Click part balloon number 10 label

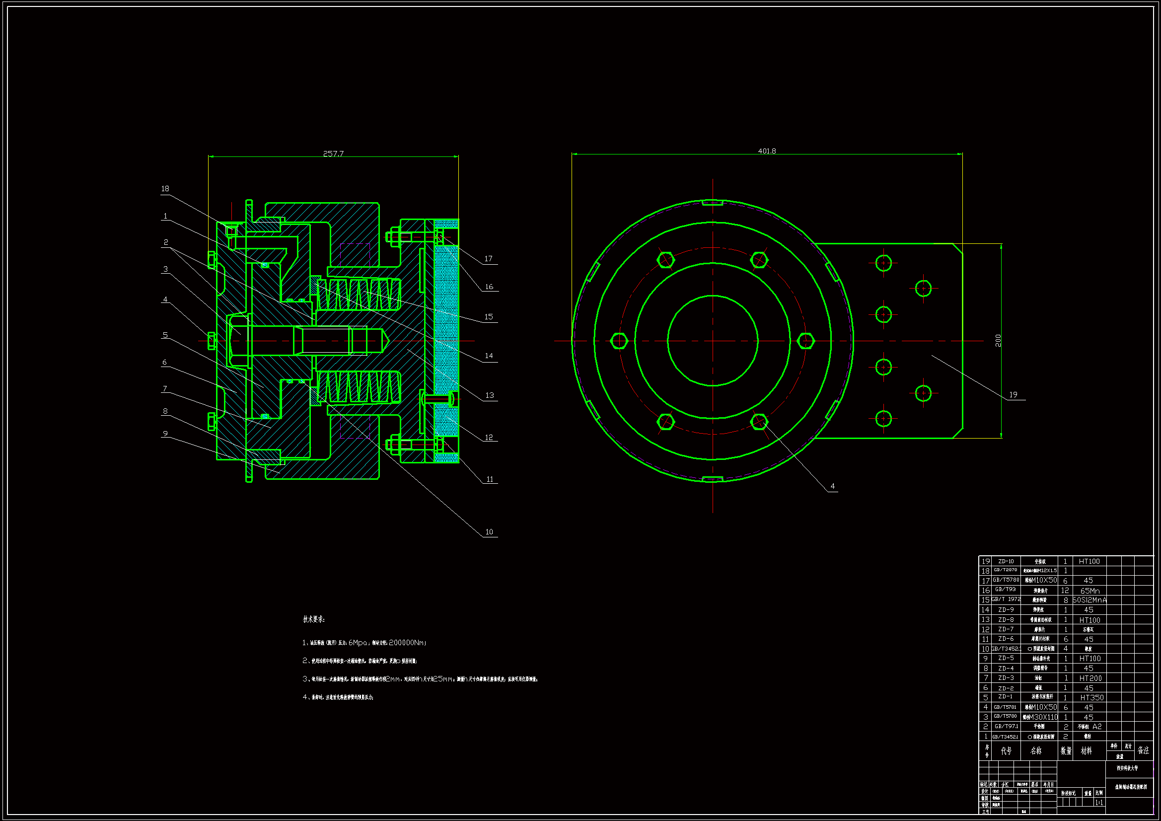(489, 531)
